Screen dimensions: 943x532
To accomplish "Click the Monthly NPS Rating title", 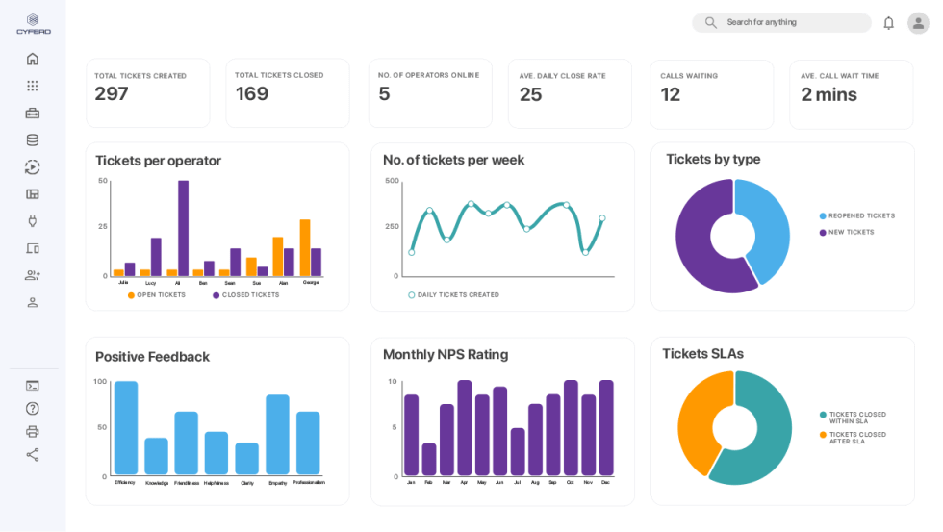I will [445, 355].
